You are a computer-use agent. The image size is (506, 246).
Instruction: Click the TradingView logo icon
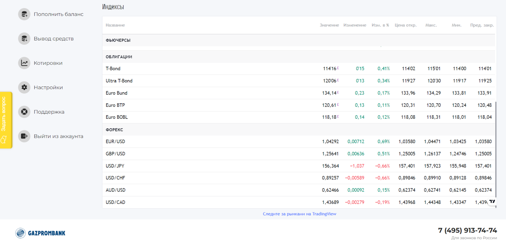point(492,201)
